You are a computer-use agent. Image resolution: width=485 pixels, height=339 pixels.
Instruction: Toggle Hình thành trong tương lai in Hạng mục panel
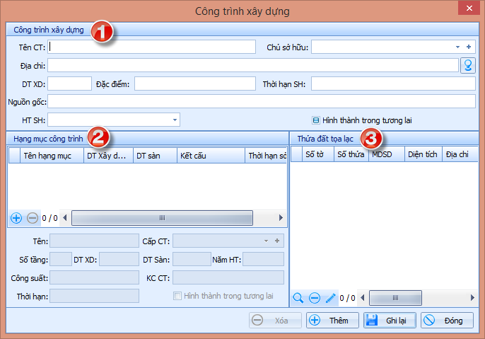click(177, 296)
